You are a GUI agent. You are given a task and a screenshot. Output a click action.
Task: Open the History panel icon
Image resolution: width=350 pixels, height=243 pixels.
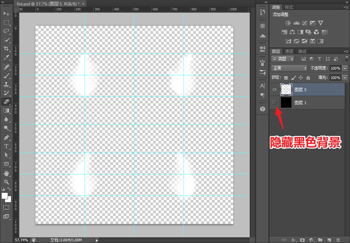point(262,12)
